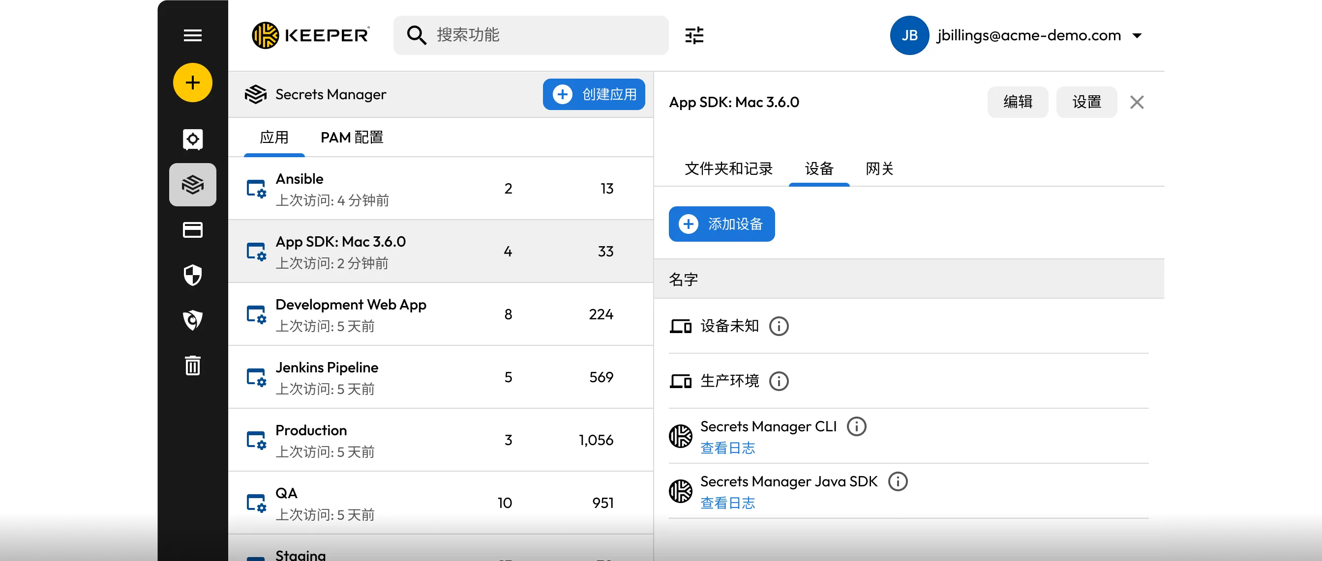Click the QA row application icon
This screenshot has height=561, width=1322.
pos(256,503)
